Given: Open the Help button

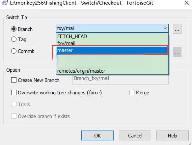Looking at the screenshot, I should (x=173, y=135).
